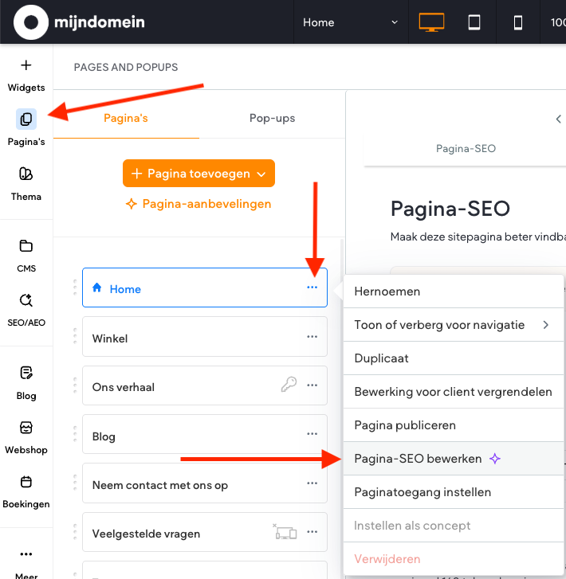The height and width of the screenshot is (579, 566).
Task: Open the Boekingen calendar icon
Action: click(x=26, y=490)
